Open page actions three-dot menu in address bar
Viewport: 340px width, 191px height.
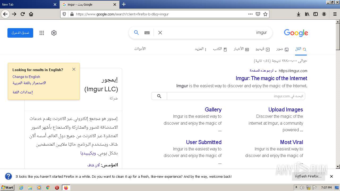click(x=250, y=14)
